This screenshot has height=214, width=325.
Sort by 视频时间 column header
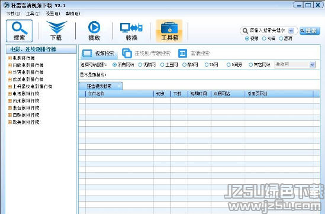(x=199, y=94)
